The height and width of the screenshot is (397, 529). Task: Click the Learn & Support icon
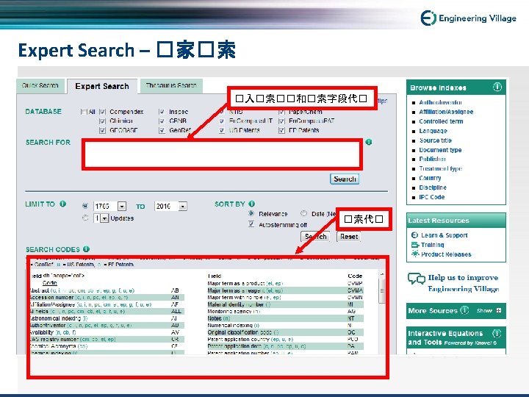[414, 235]
